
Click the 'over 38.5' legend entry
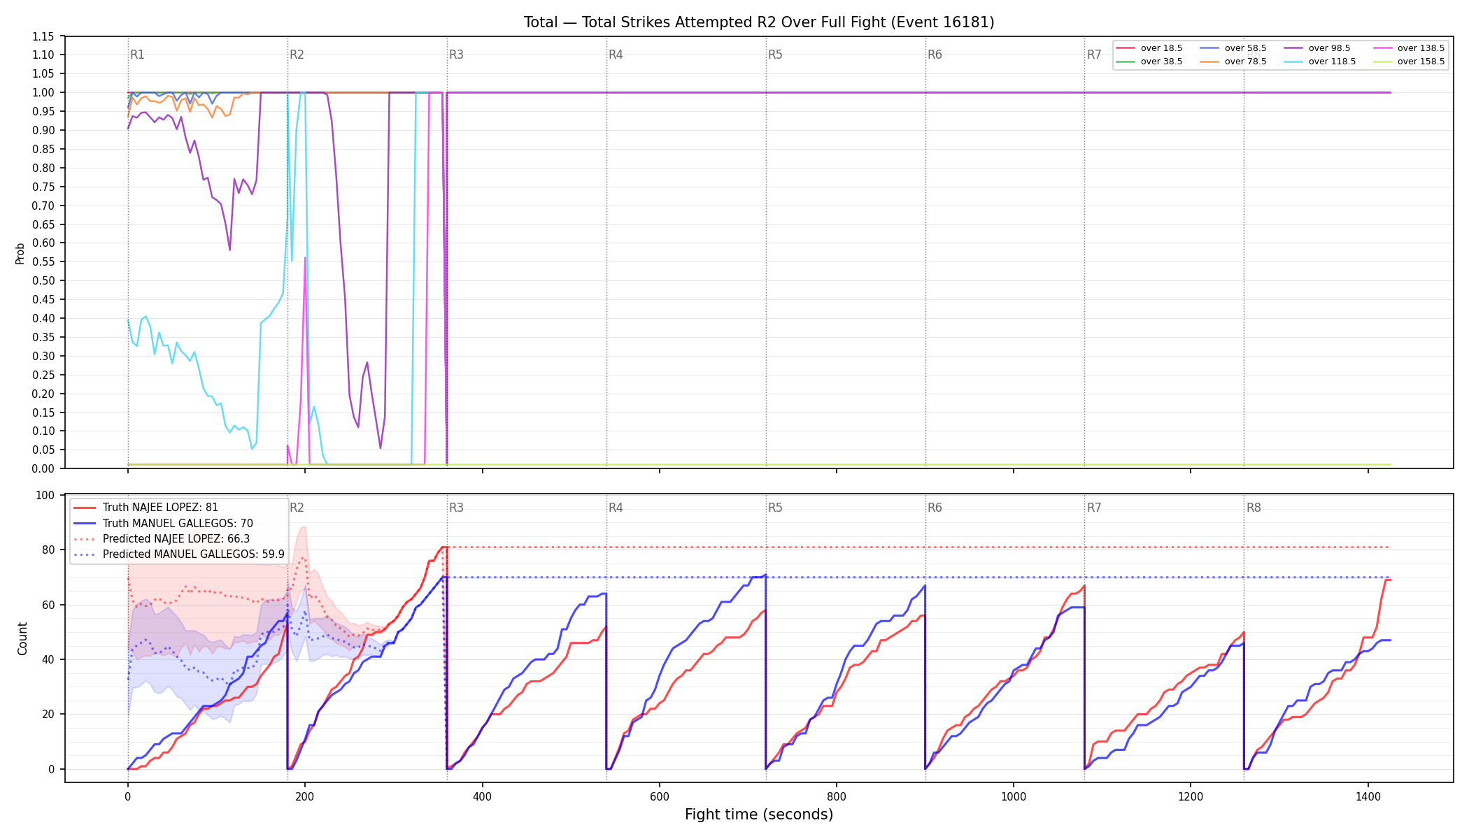(x=1149, y=62)
